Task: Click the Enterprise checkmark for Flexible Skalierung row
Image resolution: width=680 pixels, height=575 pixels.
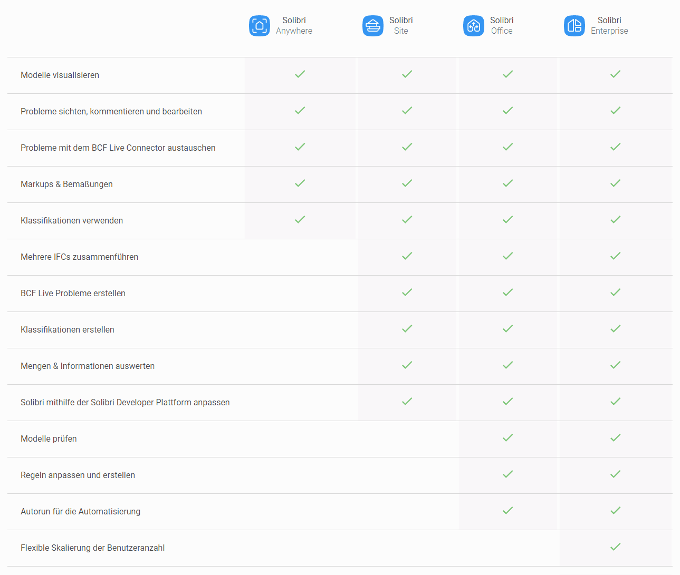Action: tap(616, 547)
